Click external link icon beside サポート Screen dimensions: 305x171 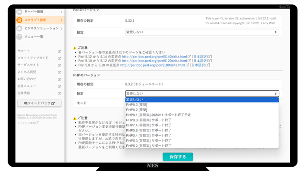59,51
